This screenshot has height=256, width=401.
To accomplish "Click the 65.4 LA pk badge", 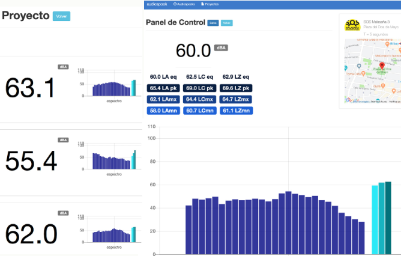I will click(x=163, y=88).
